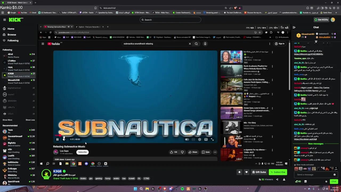Open the more options menu on the video
The width and height of the screenshot is (341, 192).
point(215,152)
